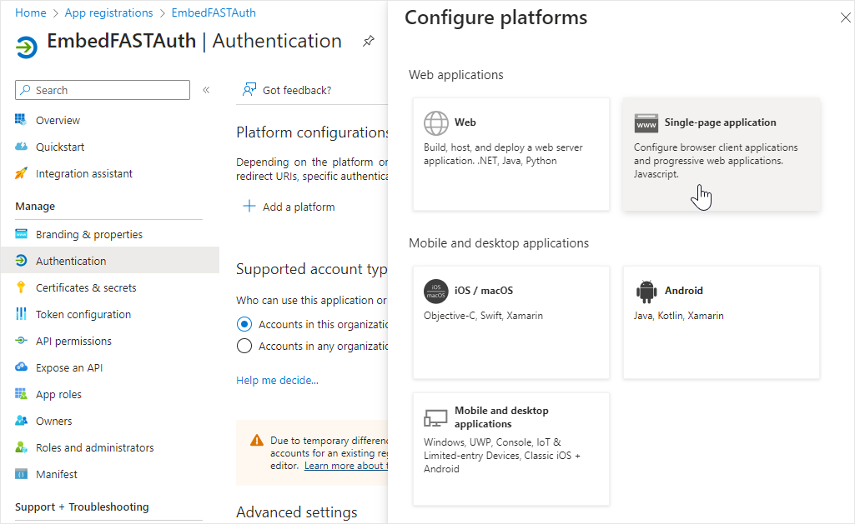
Task: Navigate to App registrations breadcrumb
Action: [108, 12]
